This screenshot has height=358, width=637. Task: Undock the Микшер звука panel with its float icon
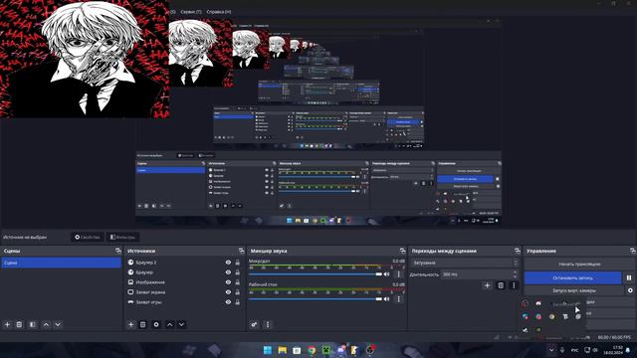point(402,251)
